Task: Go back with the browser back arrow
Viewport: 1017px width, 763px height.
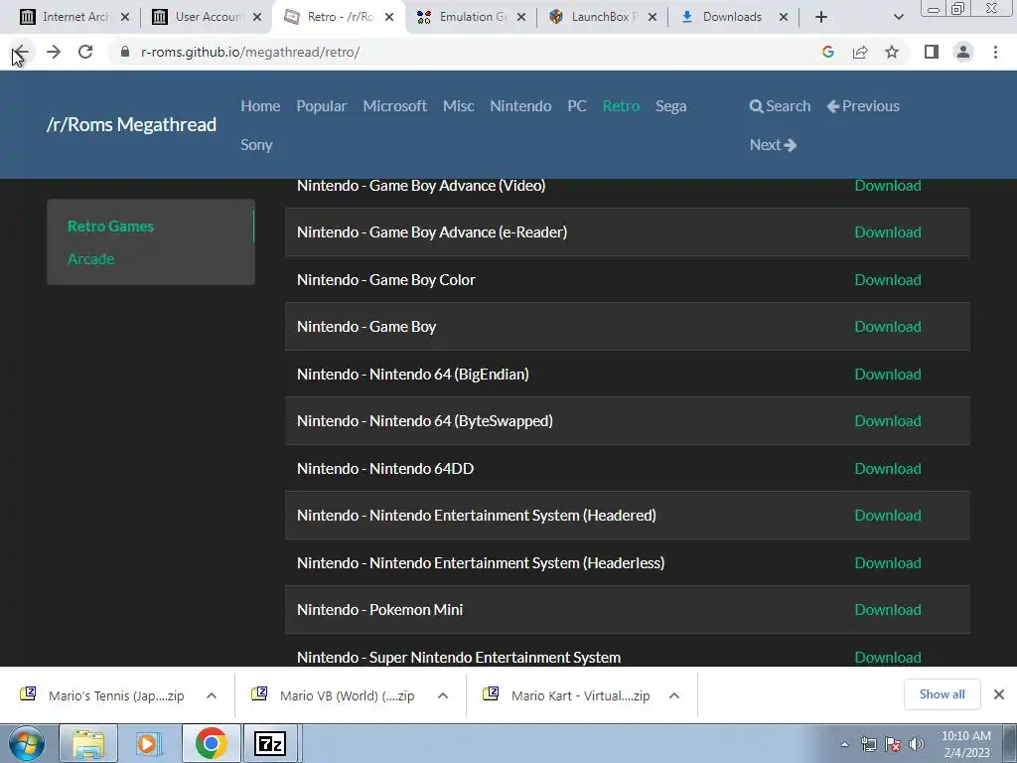Action: point(21,52)
